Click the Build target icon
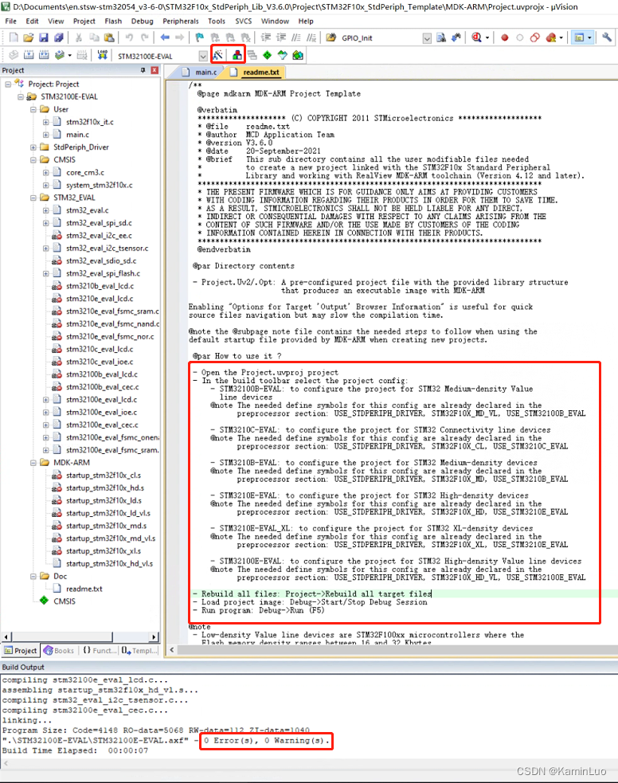The image size is (618, 783). coord(29,56)
